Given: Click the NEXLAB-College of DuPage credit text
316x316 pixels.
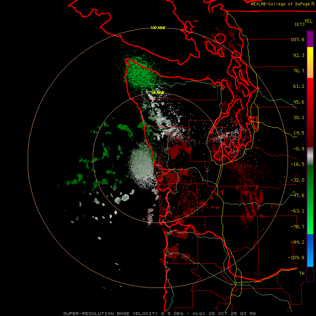Looking at the screenshot, I should pyautogui.click(x=282, y=4).
